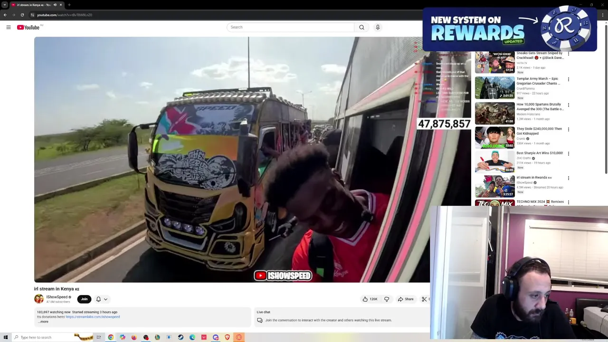The width and height of the screenshot is (608, 342).
Task: Open They Stole $240,000,000 video title
Action: 539,131
